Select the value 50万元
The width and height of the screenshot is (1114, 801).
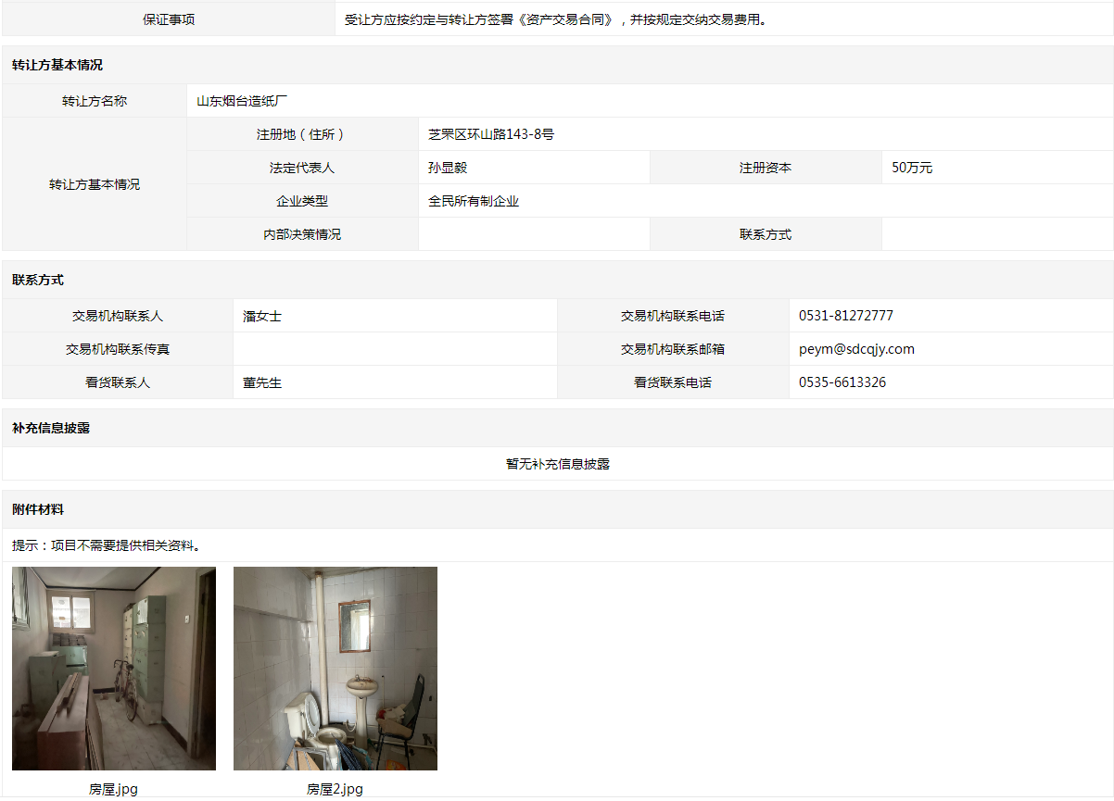point(912,168)
